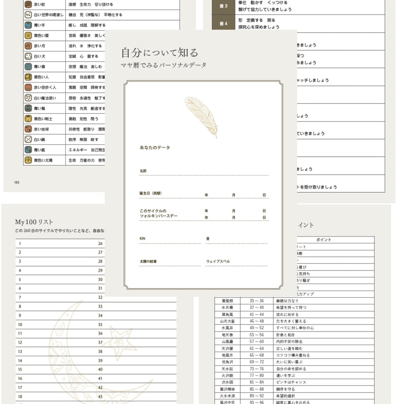Select the 黄色い星 seal icon
This screenshot has width=404, height=404.
tap(28, 35)
